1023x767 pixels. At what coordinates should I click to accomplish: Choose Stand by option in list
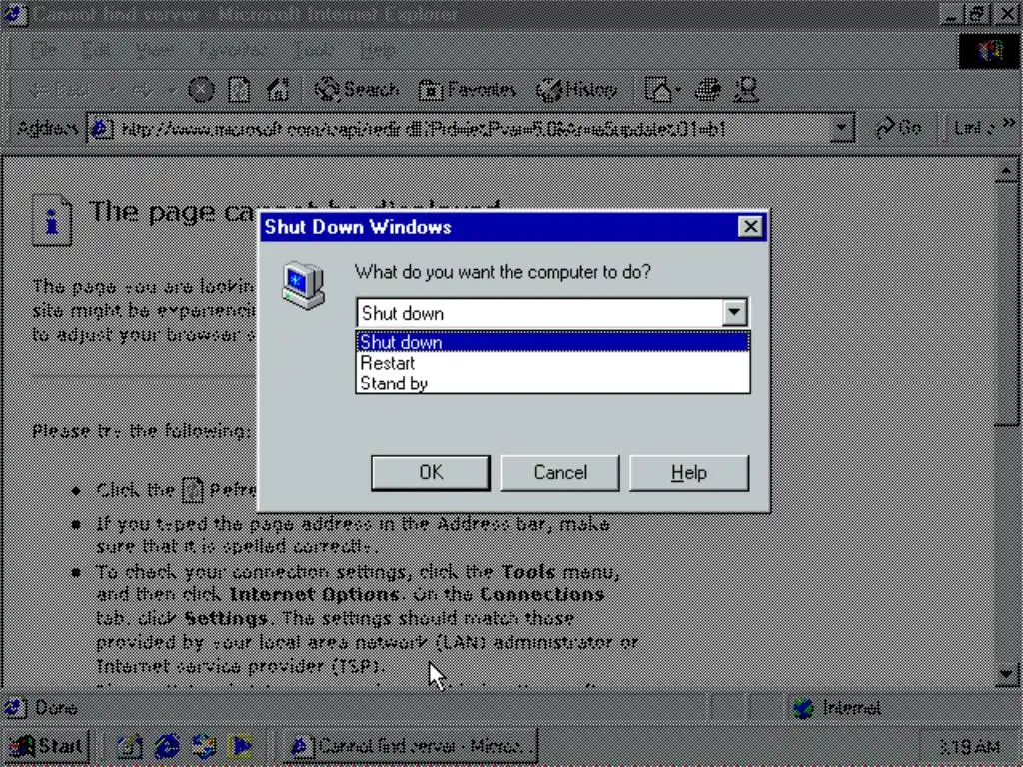[x=552, y=383]
